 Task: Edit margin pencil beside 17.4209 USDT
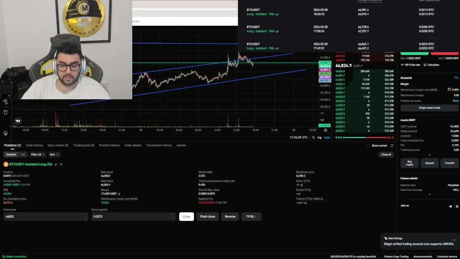119,194
